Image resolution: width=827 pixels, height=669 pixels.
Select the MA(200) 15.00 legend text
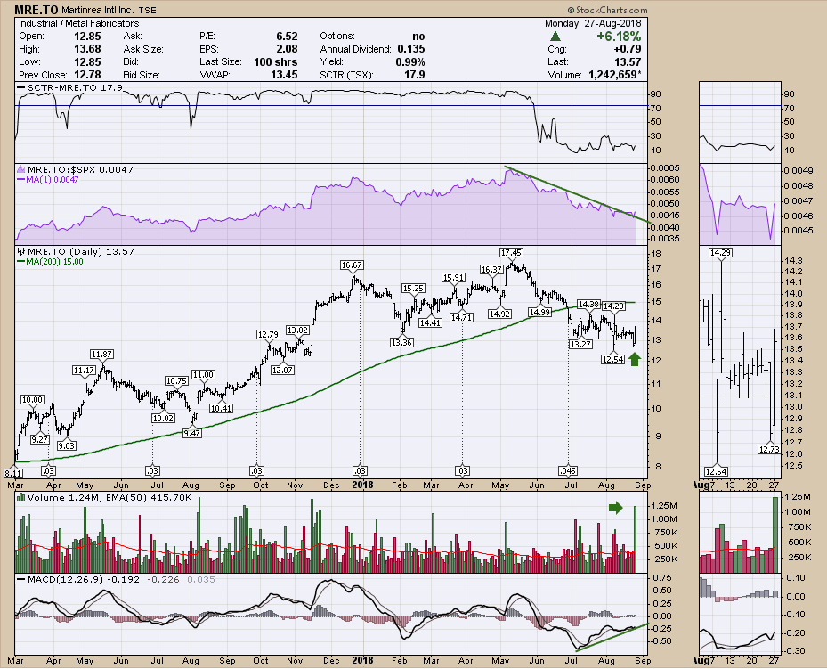[55, 262]
